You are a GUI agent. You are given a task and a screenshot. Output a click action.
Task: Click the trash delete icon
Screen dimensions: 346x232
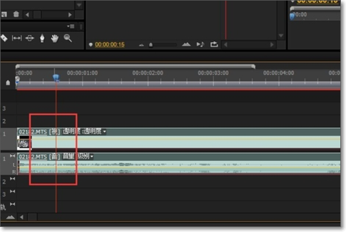pos(16,14)
